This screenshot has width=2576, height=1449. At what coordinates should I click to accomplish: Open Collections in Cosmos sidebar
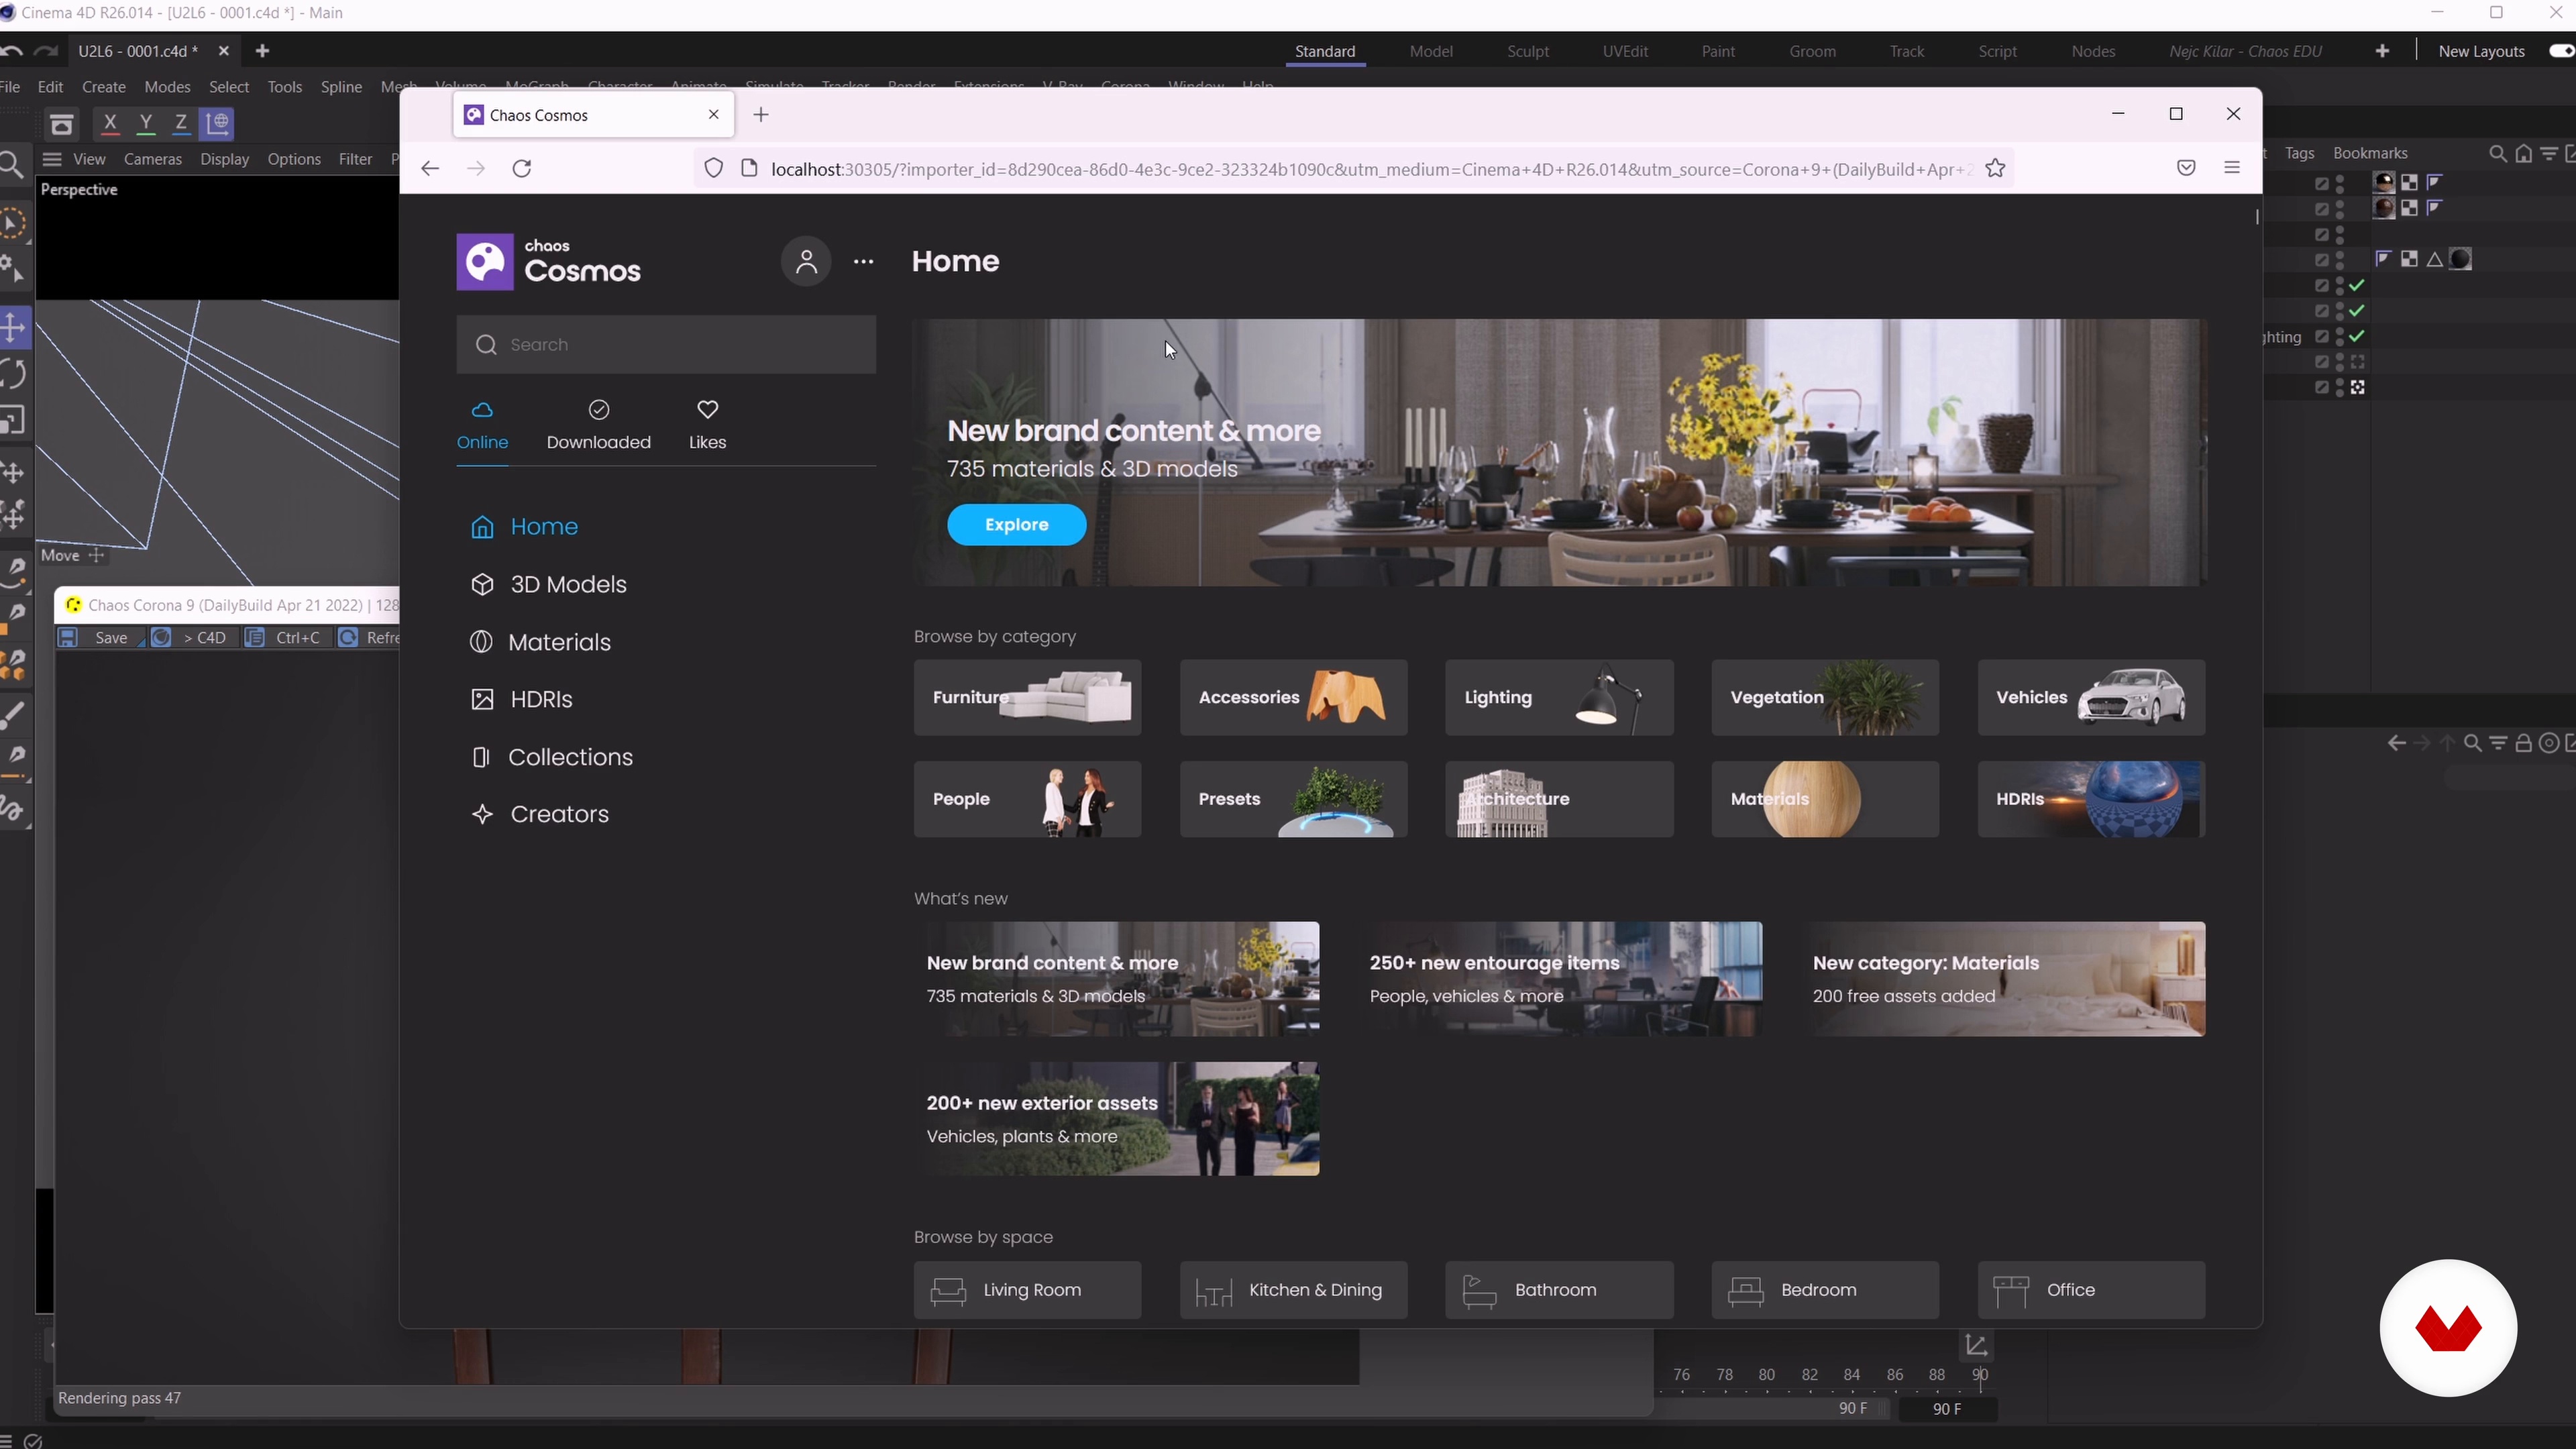tap(552, 758)
